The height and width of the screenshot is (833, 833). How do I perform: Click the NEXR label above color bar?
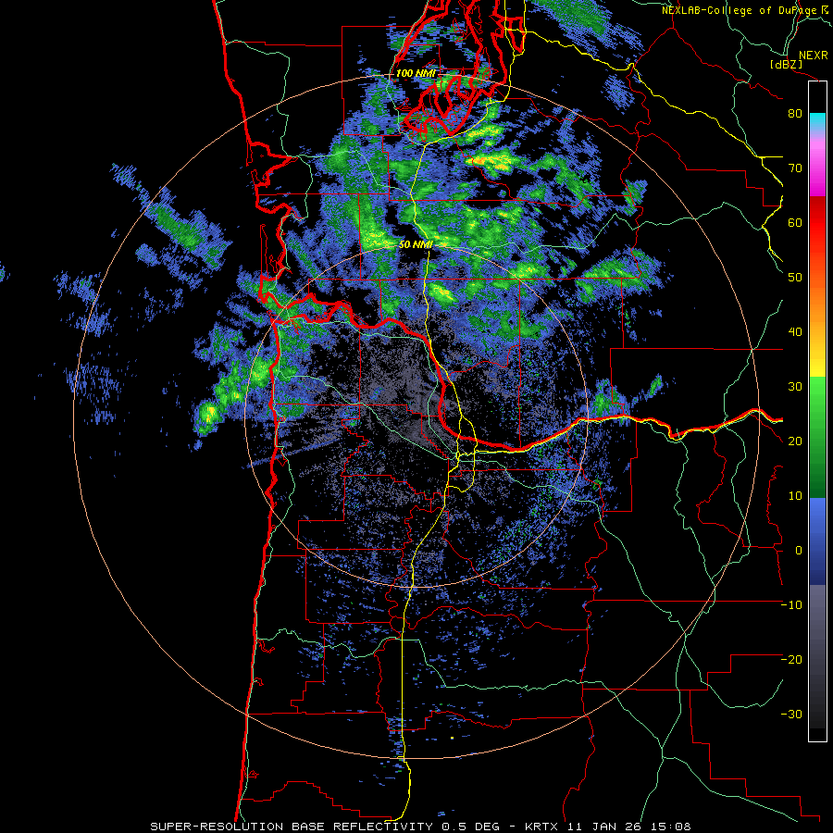click(x=814, y=56)
